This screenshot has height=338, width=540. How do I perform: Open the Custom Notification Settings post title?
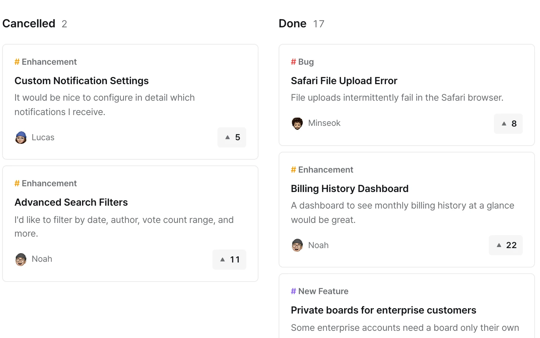82,81
